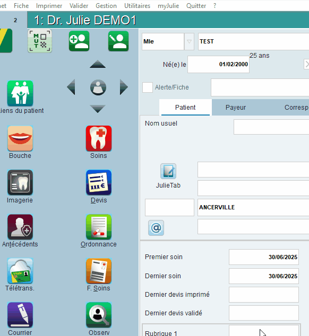Toggle the Alerte/Fiche checkbox

coord(148,87)
